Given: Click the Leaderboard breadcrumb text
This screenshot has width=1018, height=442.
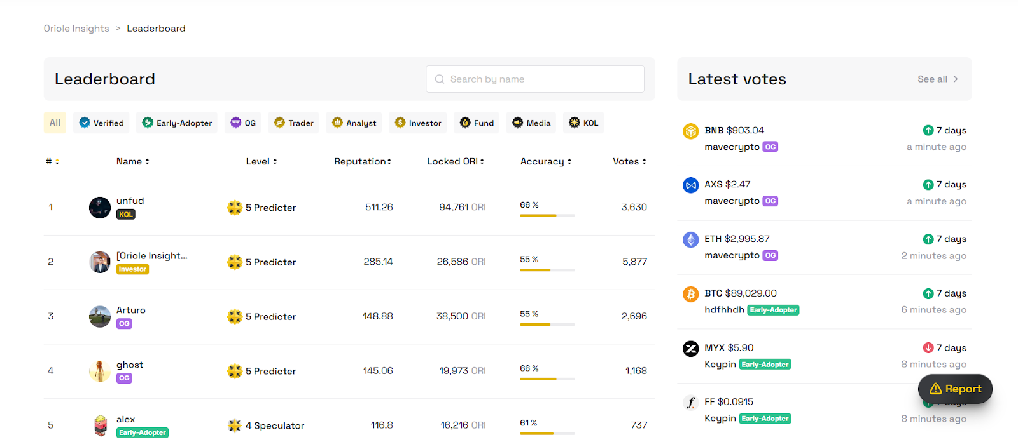Looking at the screenshot, I should [156, 29].
